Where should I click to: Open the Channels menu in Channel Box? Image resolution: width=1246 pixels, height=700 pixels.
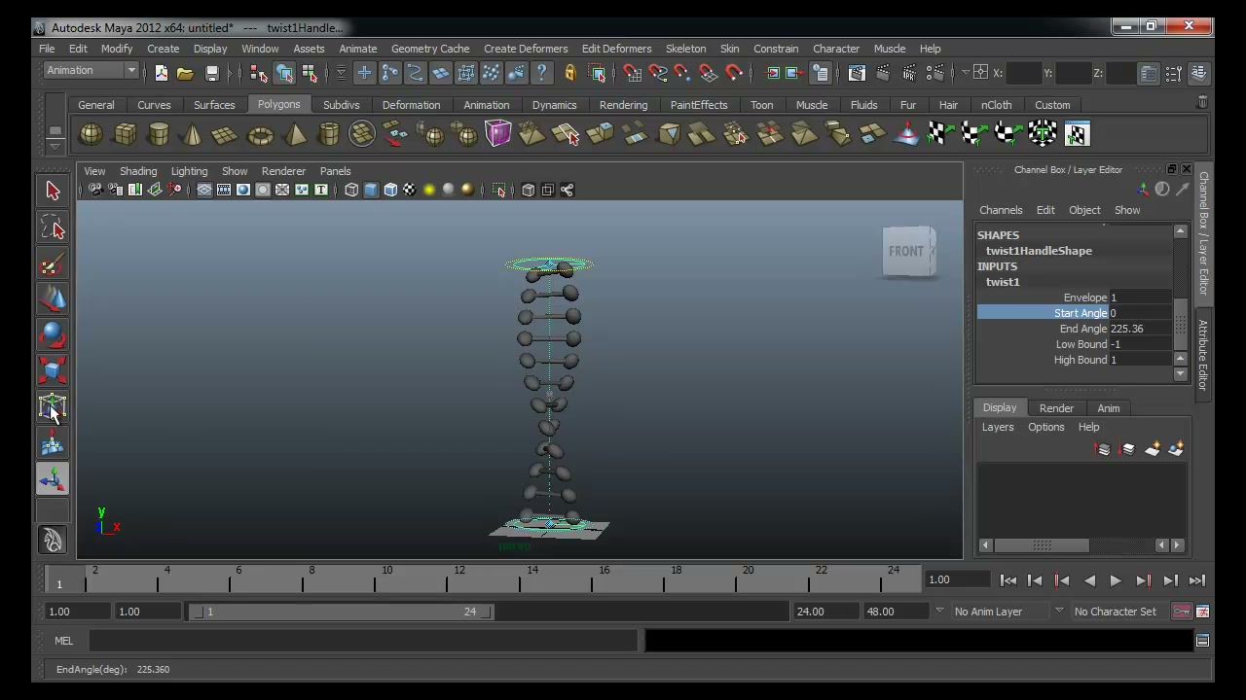(1001, 210)
